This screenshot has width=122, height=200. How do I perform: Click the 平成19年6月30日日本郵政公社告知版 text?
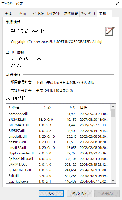pos(65,83)
